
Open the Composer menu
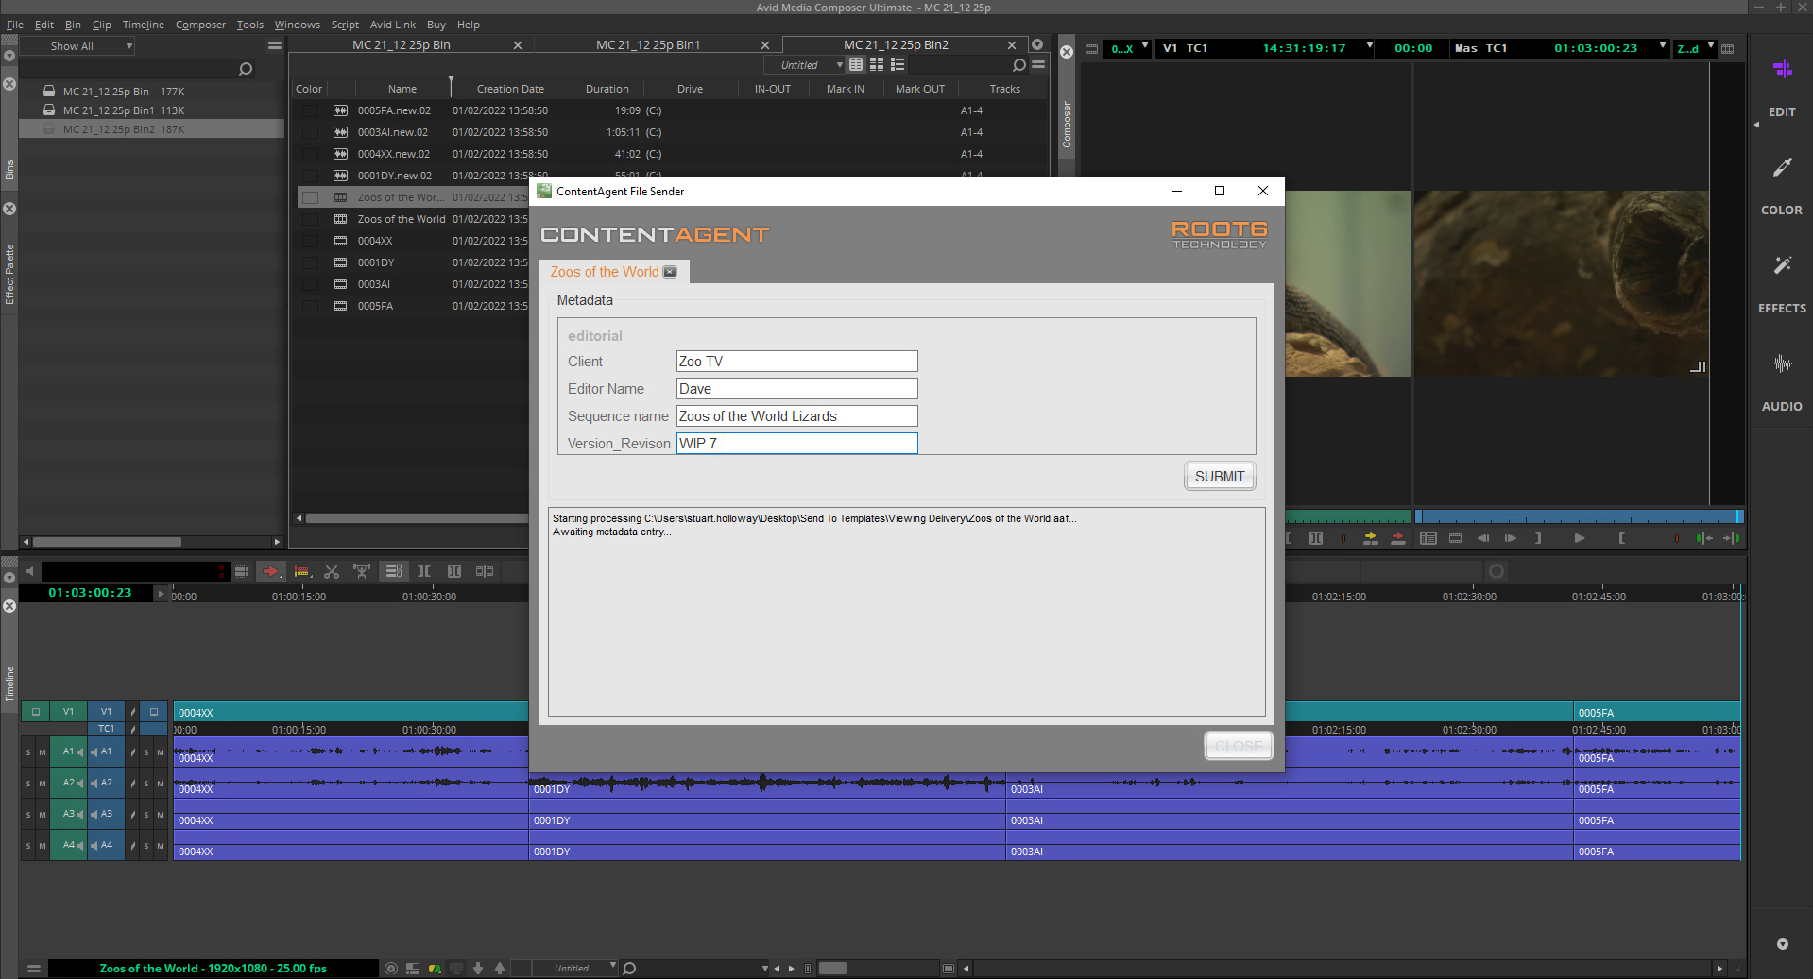tap(200, 25)
